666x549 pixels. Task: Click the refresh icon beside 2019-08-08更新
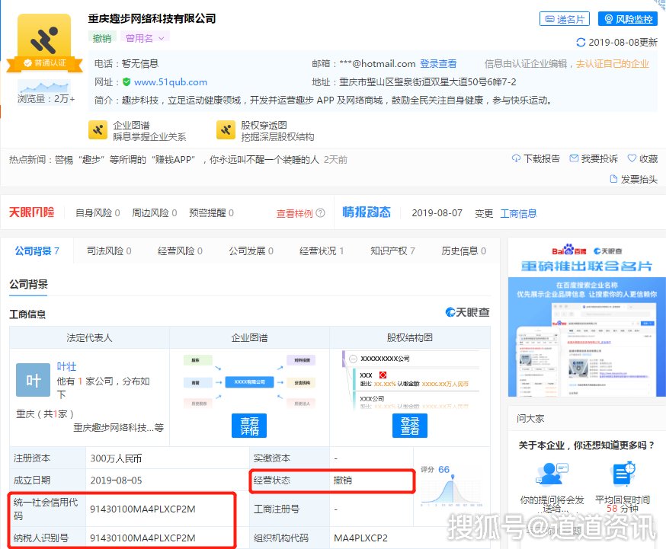(x=581, y=43)
